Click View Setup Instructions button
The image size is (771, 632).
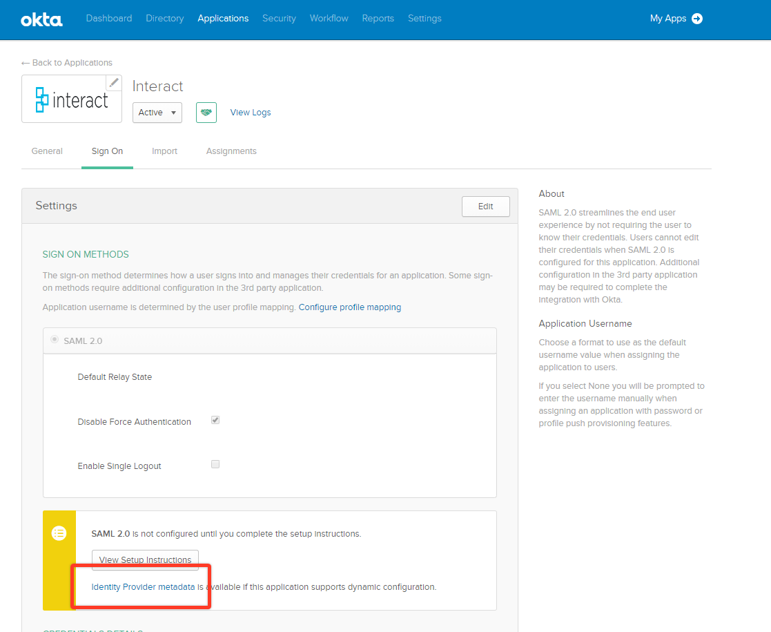[145, 559]
